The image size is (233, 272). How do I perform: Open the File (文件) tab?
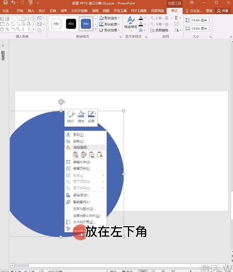(5, 11)
